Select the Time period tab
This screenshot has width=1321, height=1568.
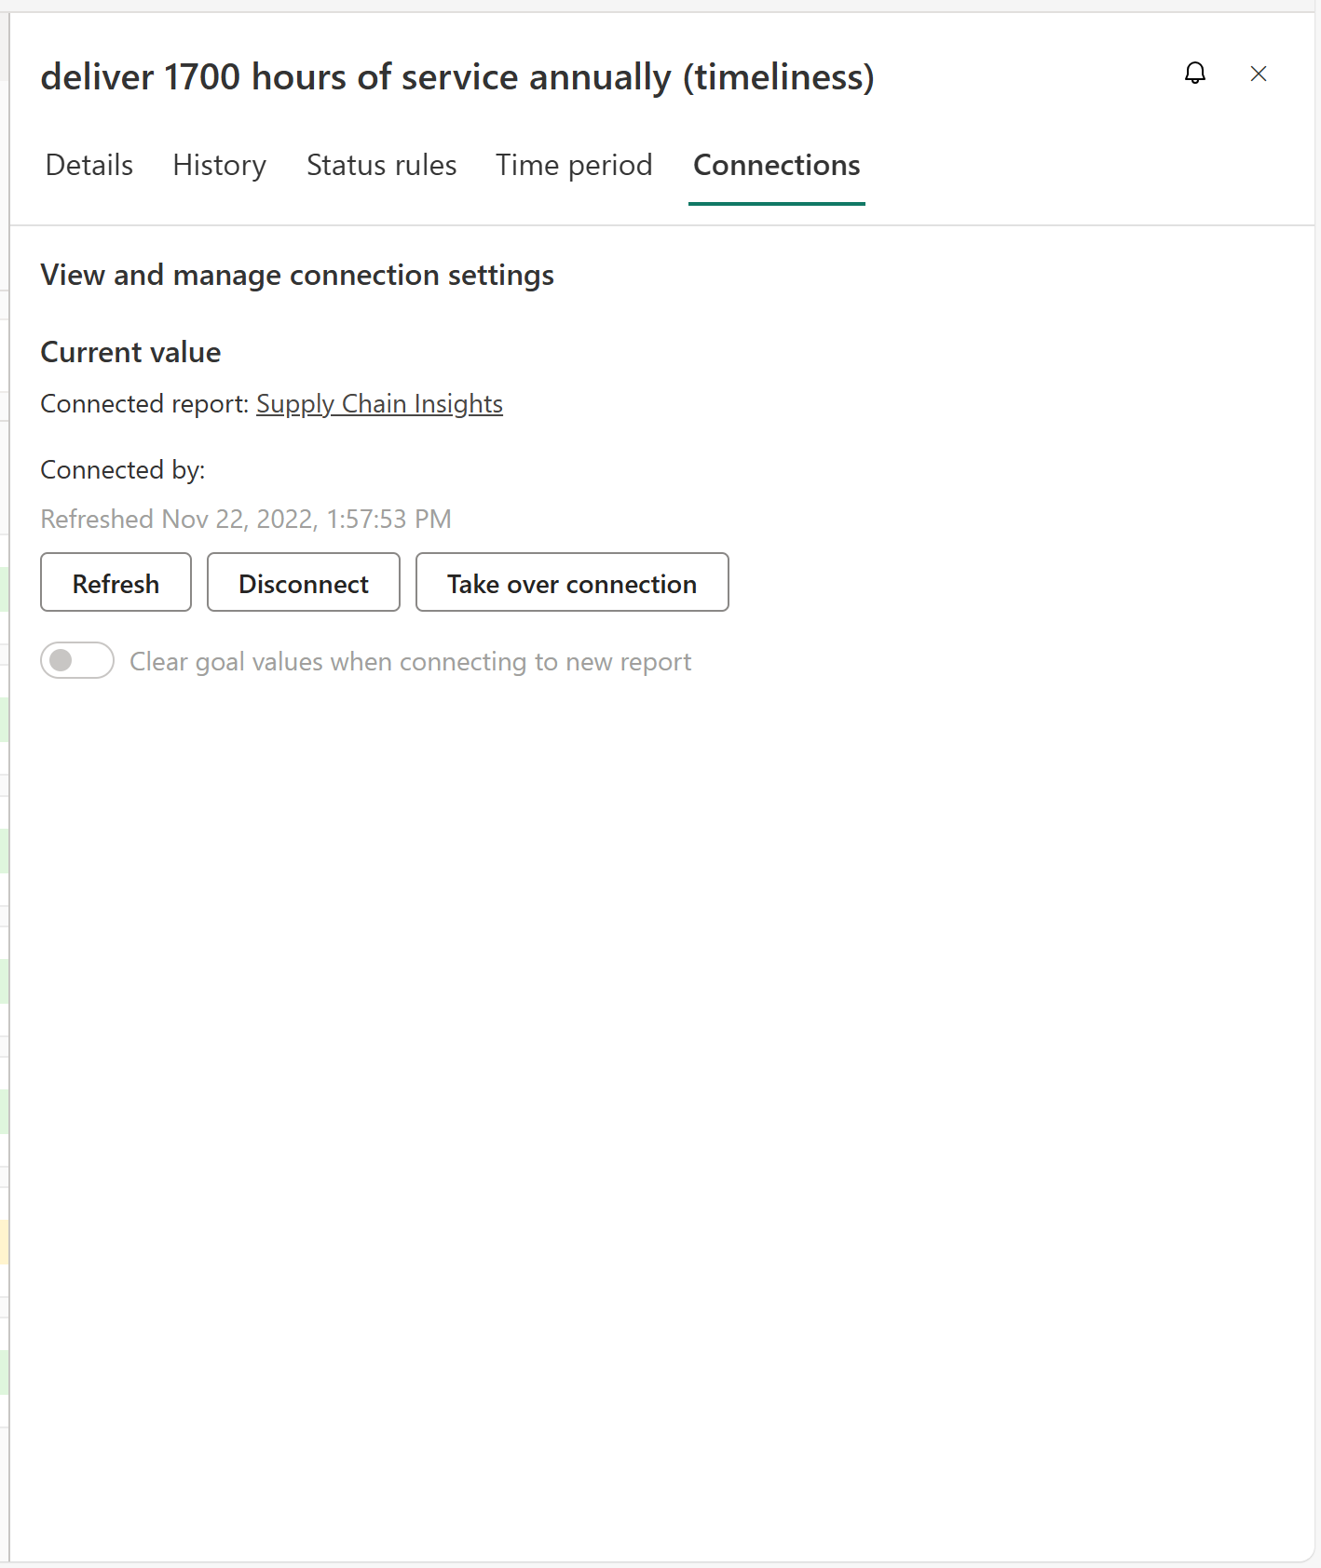tap(574, 165)
